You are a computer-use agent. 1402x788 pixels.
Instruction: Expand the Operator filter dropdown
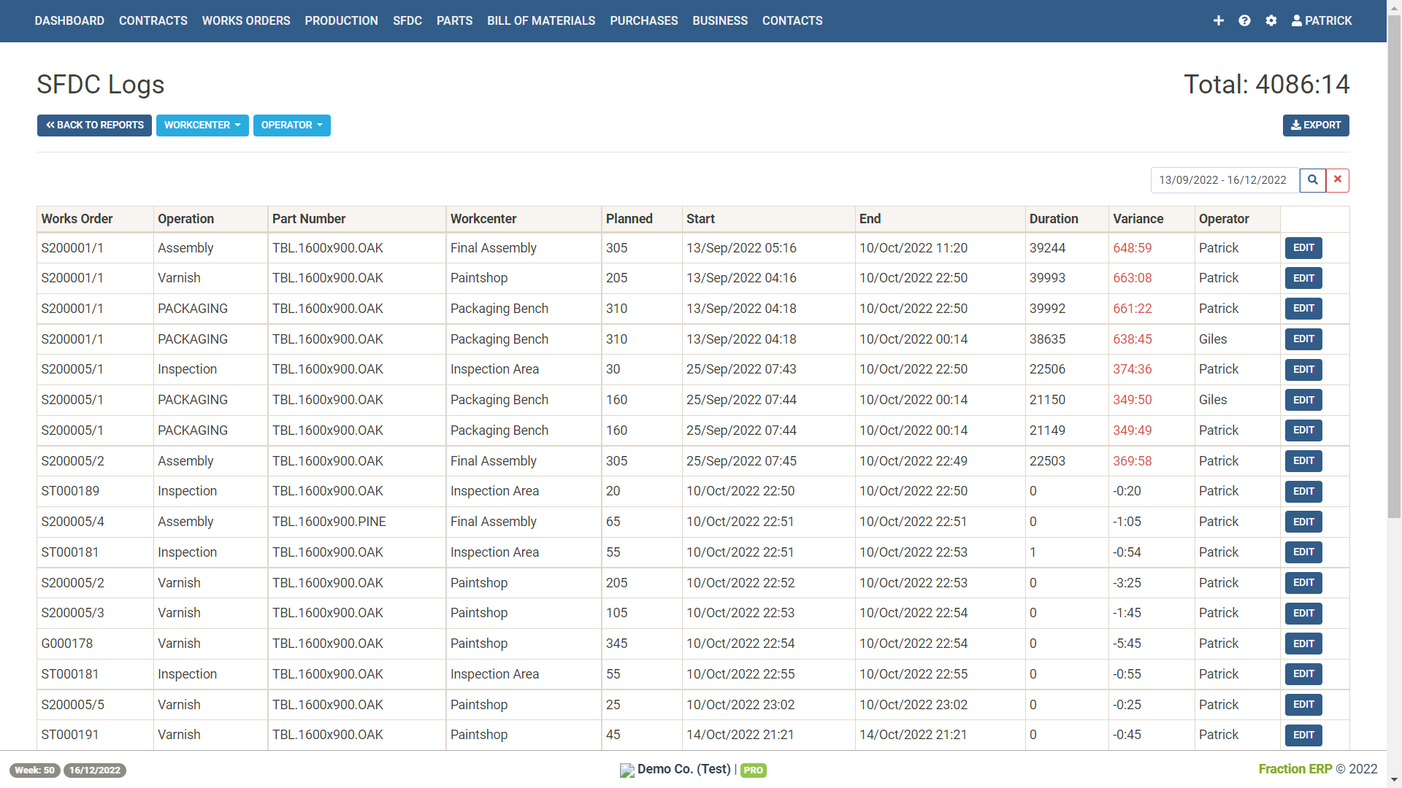292,125
